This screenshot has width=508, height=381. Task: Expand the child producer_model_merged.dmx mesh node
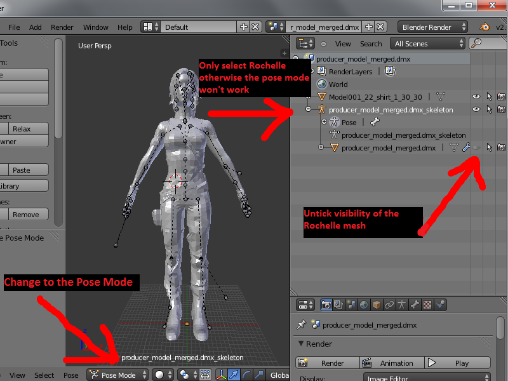point(321,147)
